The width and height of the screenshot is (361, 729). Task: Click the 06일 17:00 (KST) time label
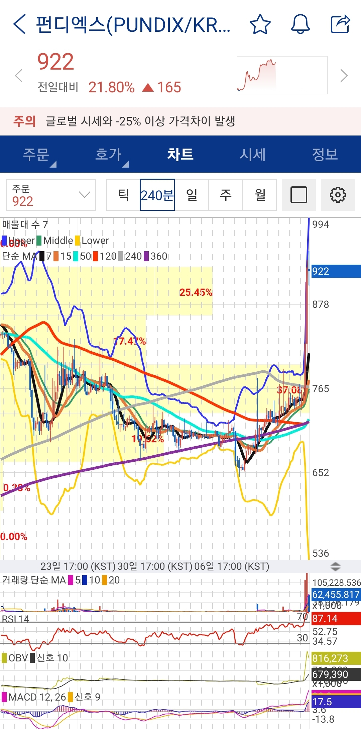[x=232, y=566]
